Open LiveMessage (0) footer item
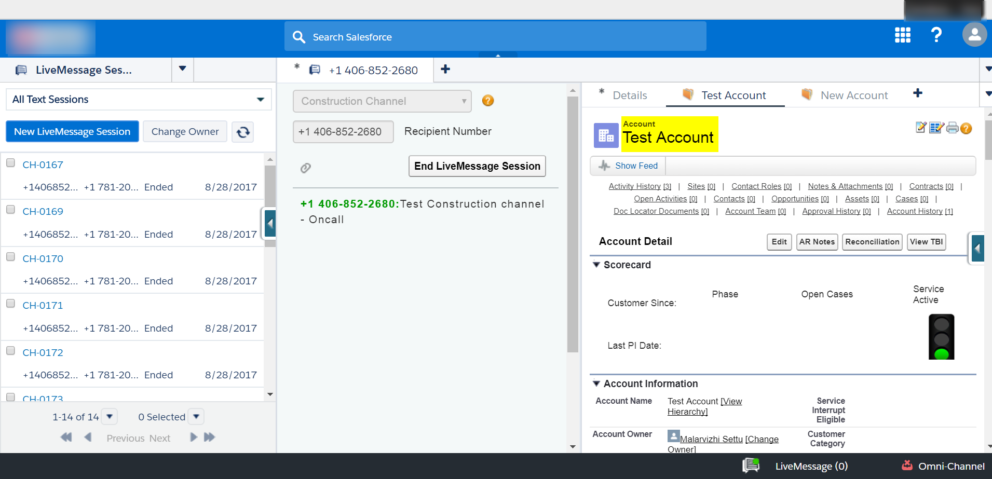Screen dimensions: 992x479 coord(811,466)
